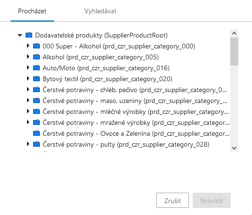
Task: Switch to the Vyhledávat tab
Action: [x=100, y=11]
